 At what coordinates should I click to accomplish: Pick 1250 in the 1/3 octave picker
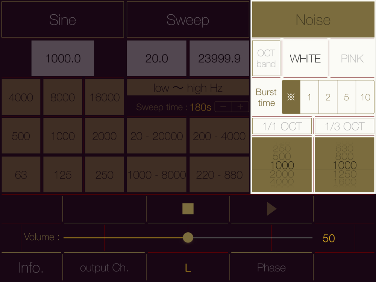point(344,174)
